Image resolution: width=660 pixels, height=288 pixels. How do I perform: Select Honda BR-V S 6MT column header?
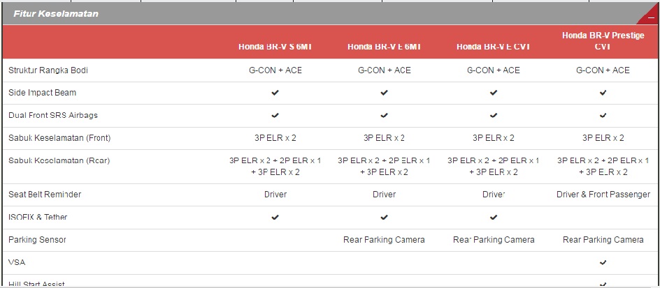(275, 47)
